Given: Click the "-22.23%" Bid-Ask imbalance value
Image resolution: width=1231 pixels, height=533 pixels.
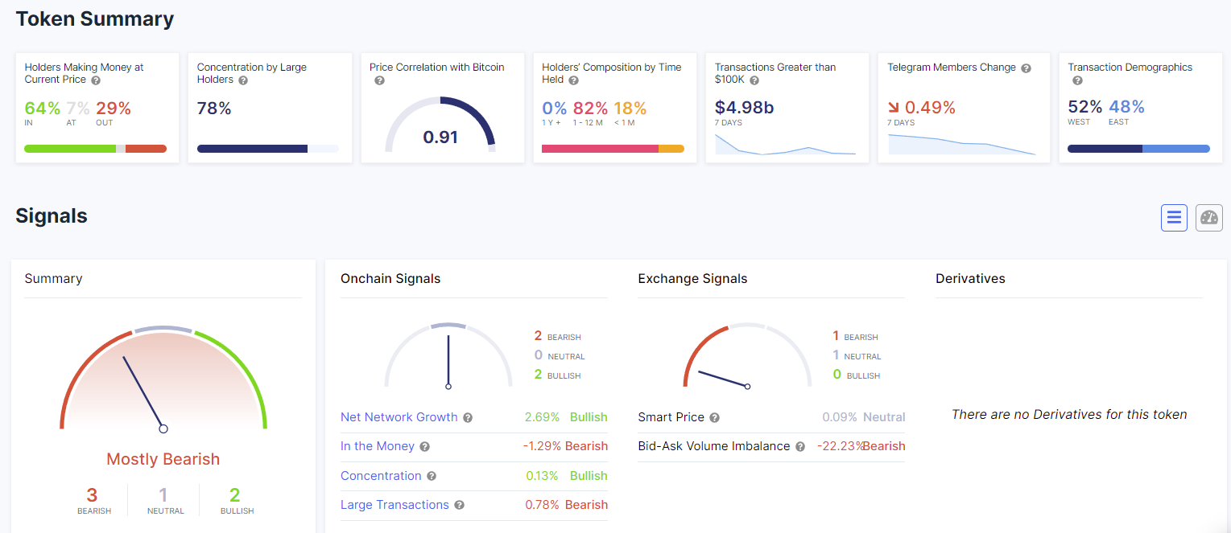Looking at the screenshot, I should coord(841,446).
